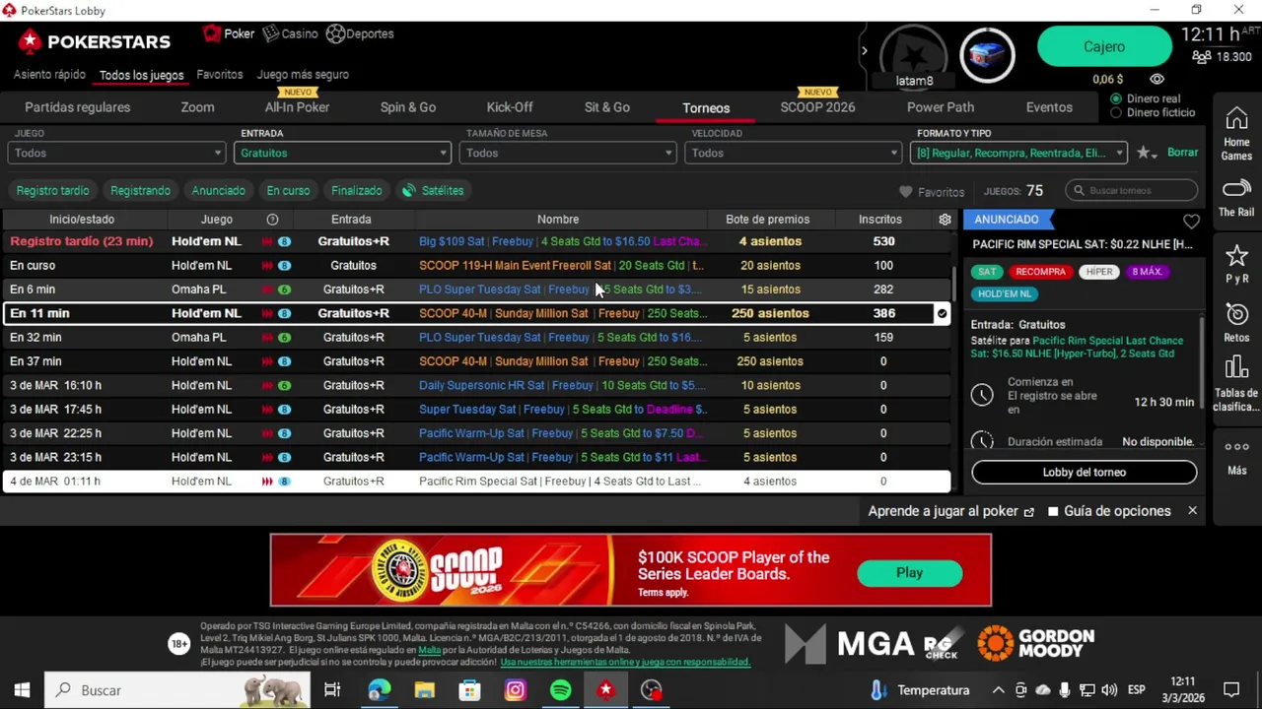Toggle Anunciado filter chip
1262x709 pixels.
point(218,190)
